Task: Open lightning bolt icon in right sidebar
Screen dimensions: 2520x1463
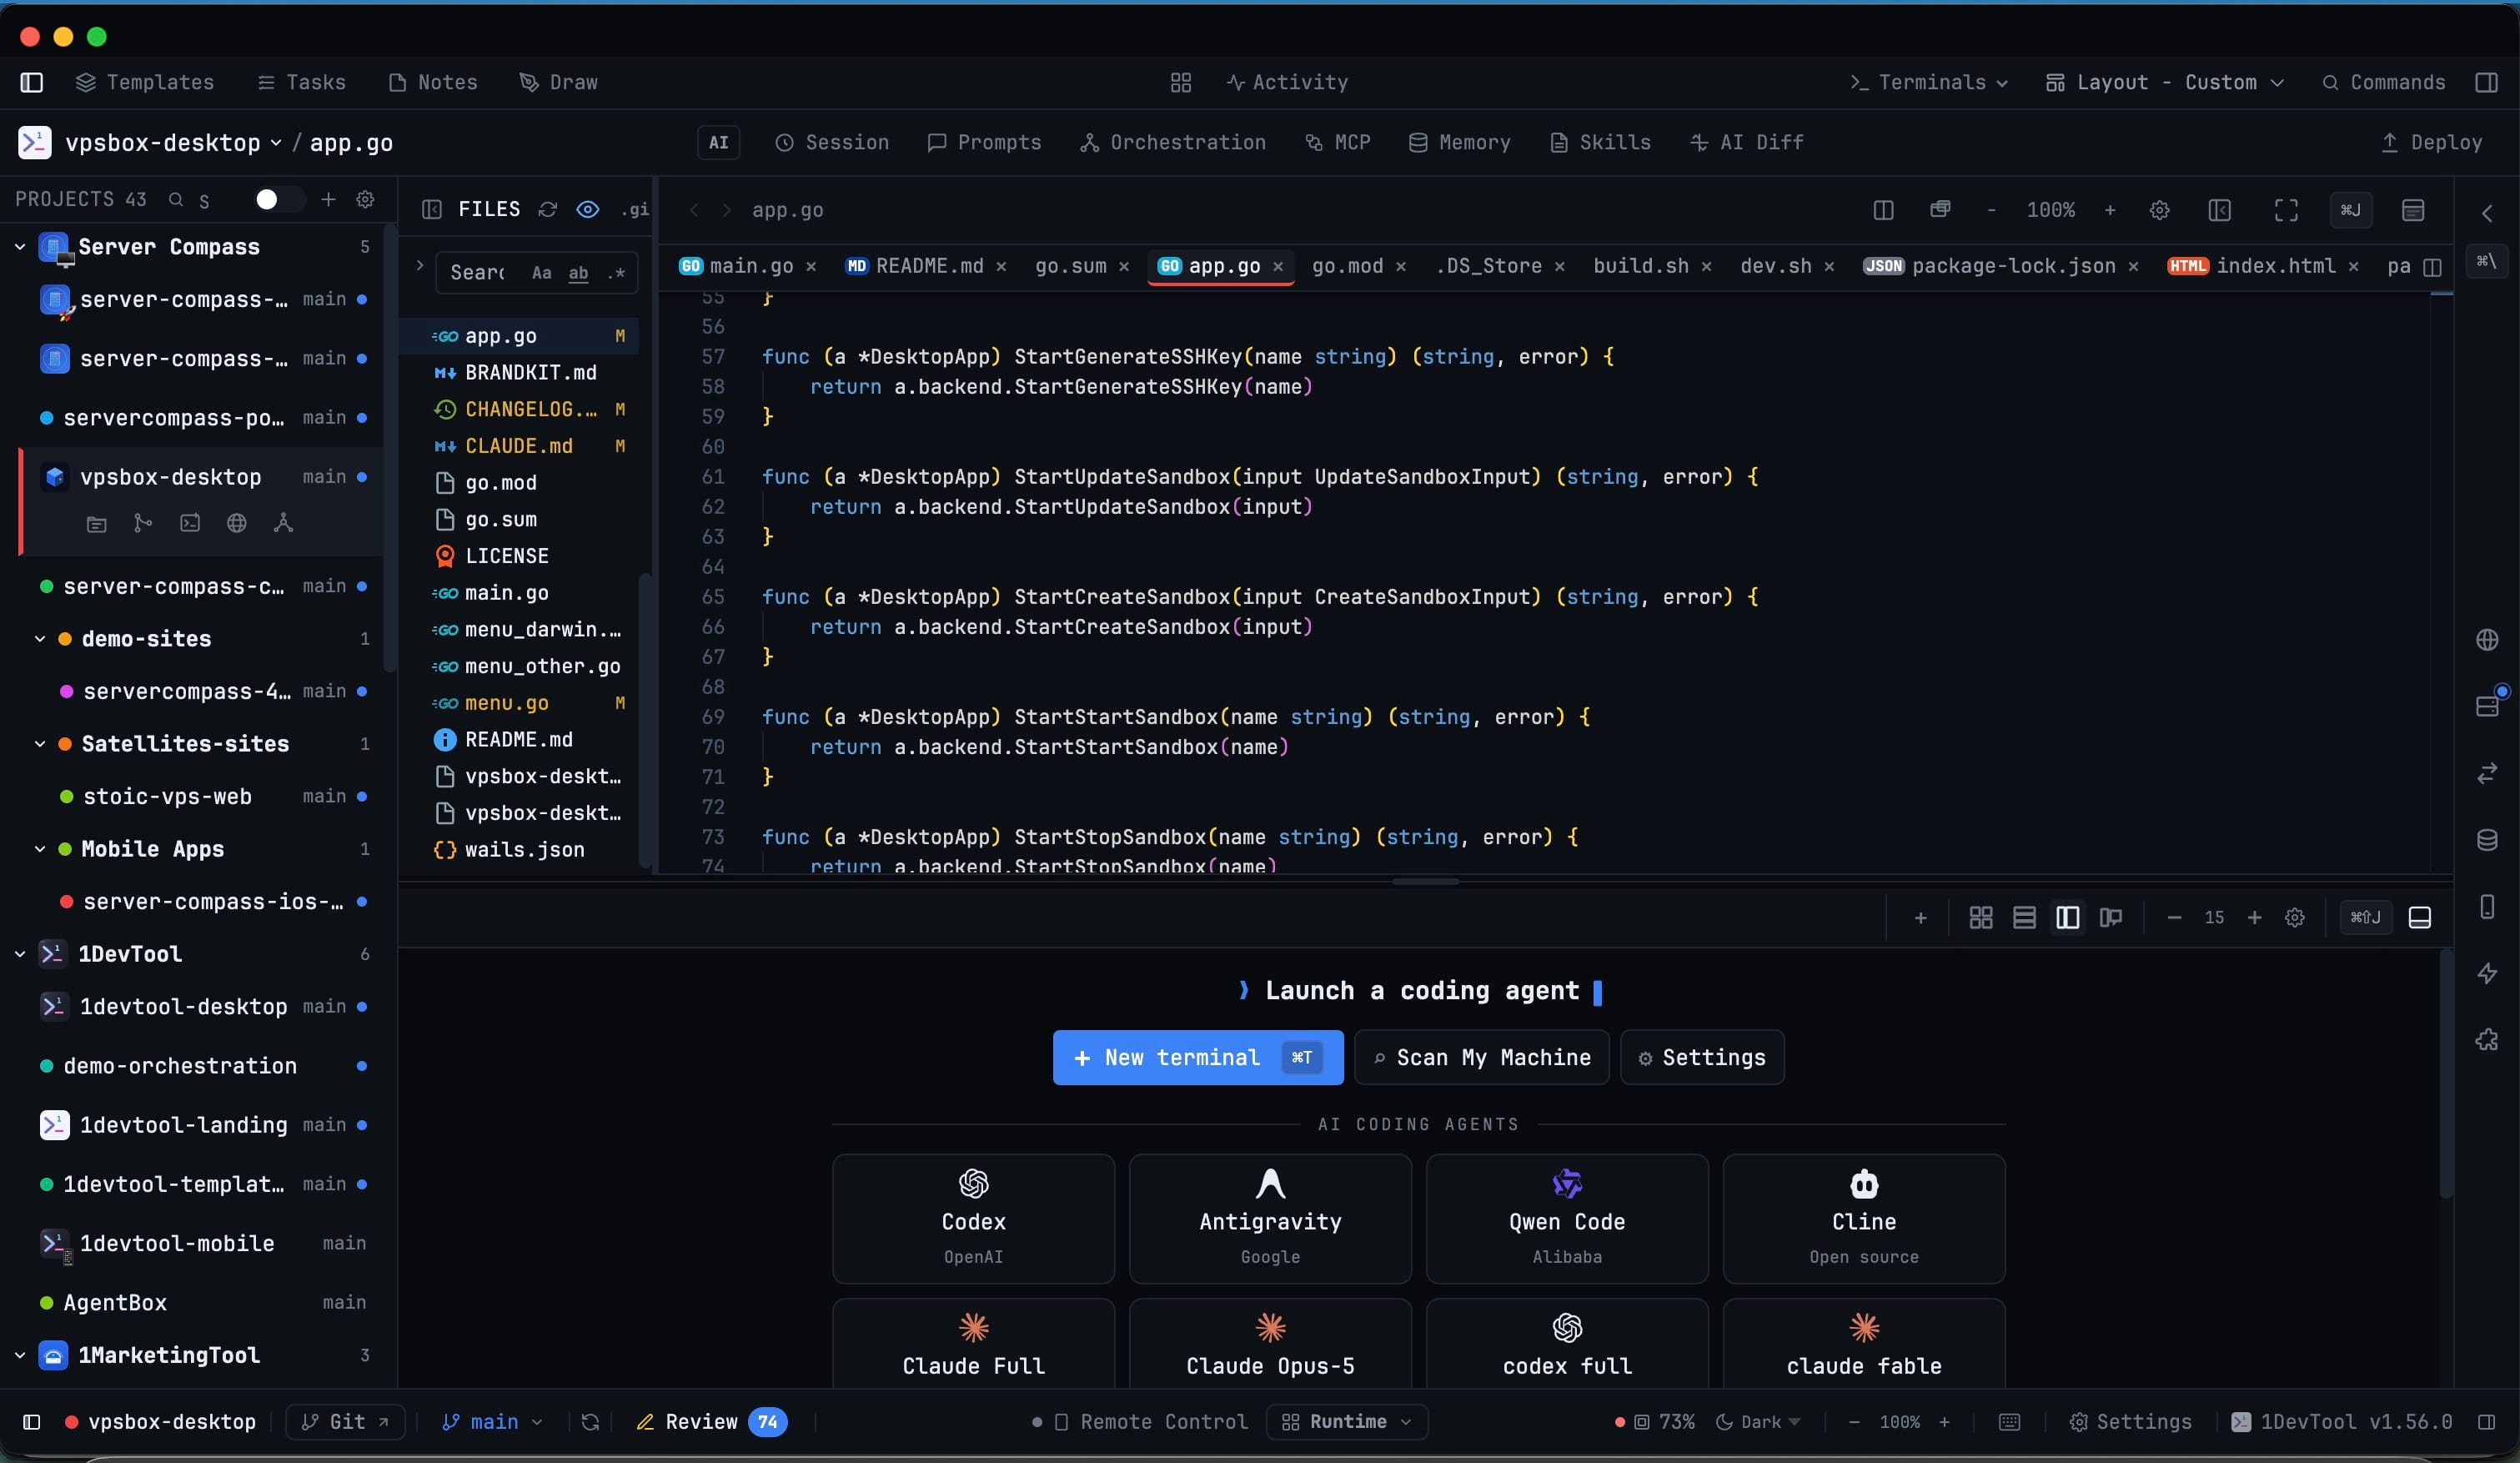Action: [2487, 973]
